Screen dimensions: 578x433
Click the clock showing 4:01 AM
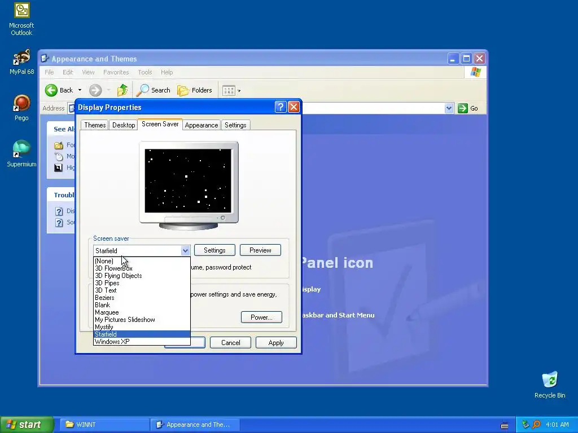tap(557, 425)
